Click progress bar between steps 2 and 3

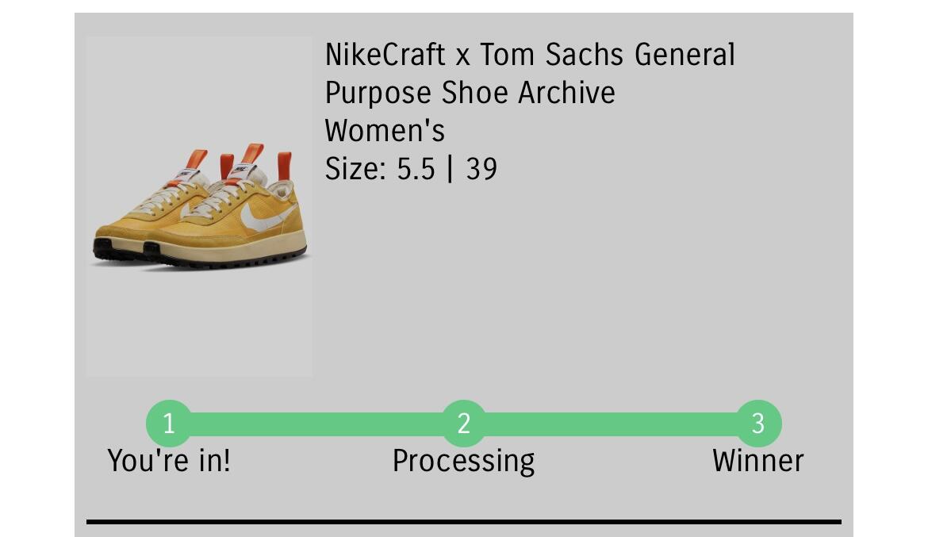(611, 424)
